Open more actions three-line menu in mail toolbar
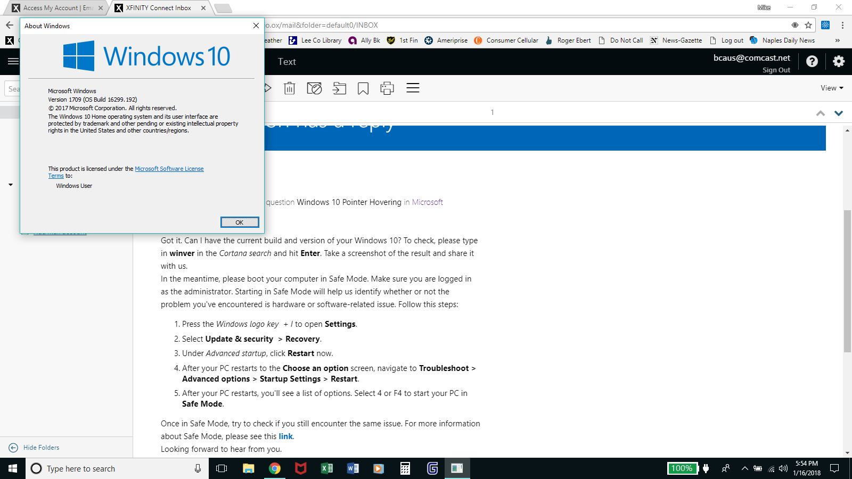The height and width of the screenshot is (479, 852). 413,88
